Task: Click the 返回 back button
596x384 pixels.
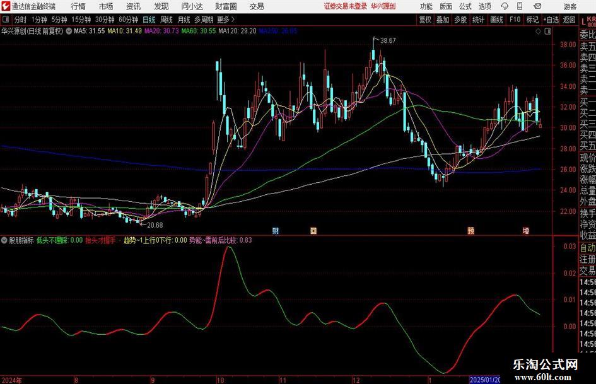Action: click(569, 20)
